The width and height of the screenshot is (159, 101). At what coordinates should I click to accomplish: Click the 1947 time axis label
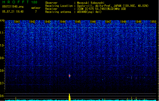[108, 22]
